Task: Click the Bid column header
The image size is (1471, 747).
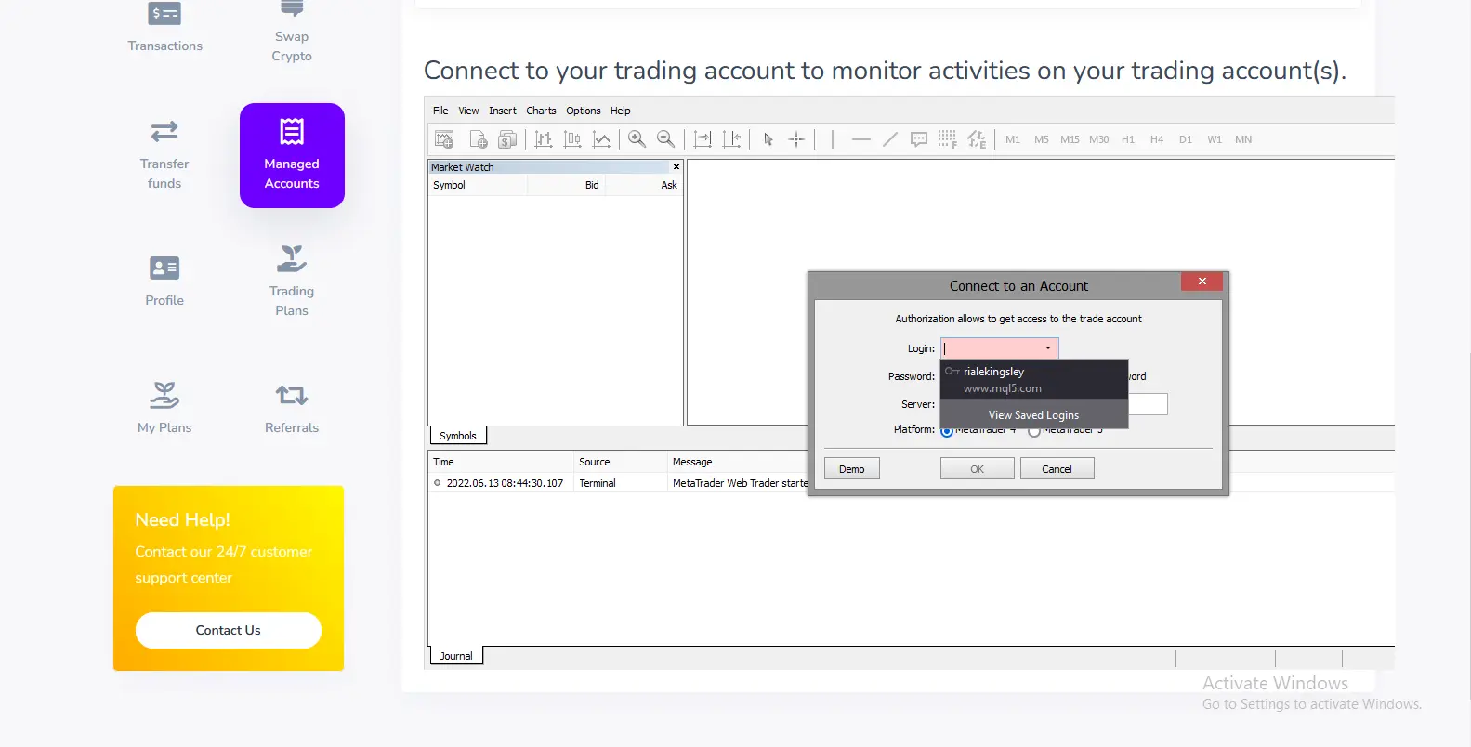Action: coord(567,185)
